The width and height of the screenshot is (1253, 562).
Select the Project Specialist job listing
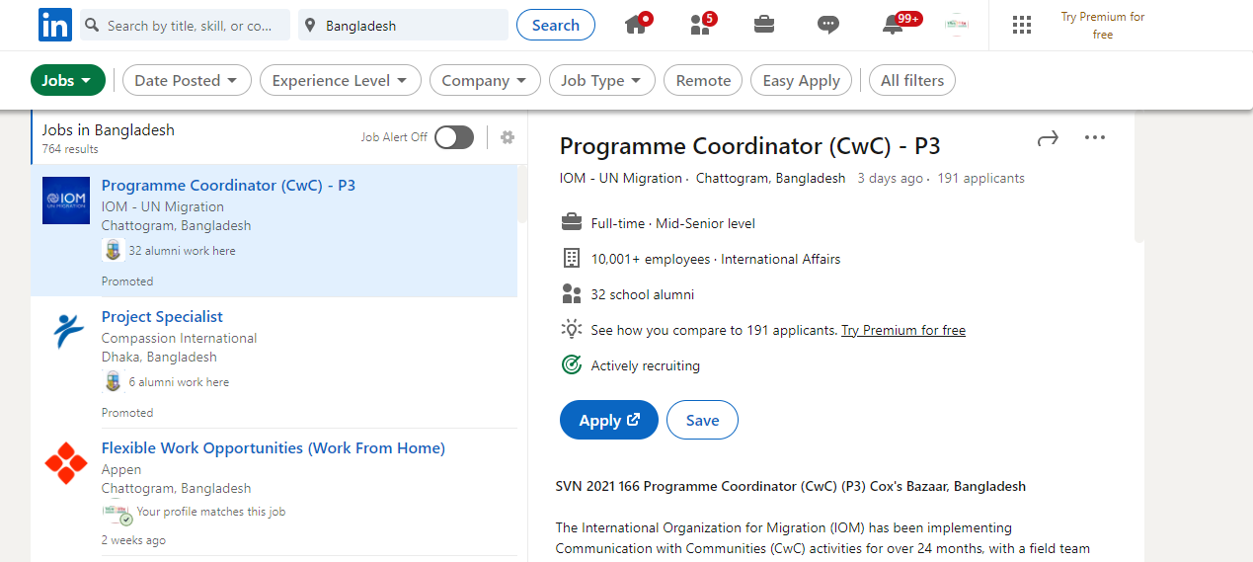[162, 317]
